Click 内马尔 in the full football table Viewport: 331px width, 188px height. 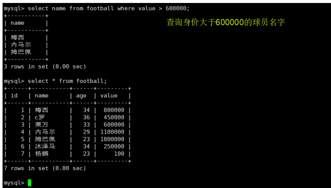point(45,132)
